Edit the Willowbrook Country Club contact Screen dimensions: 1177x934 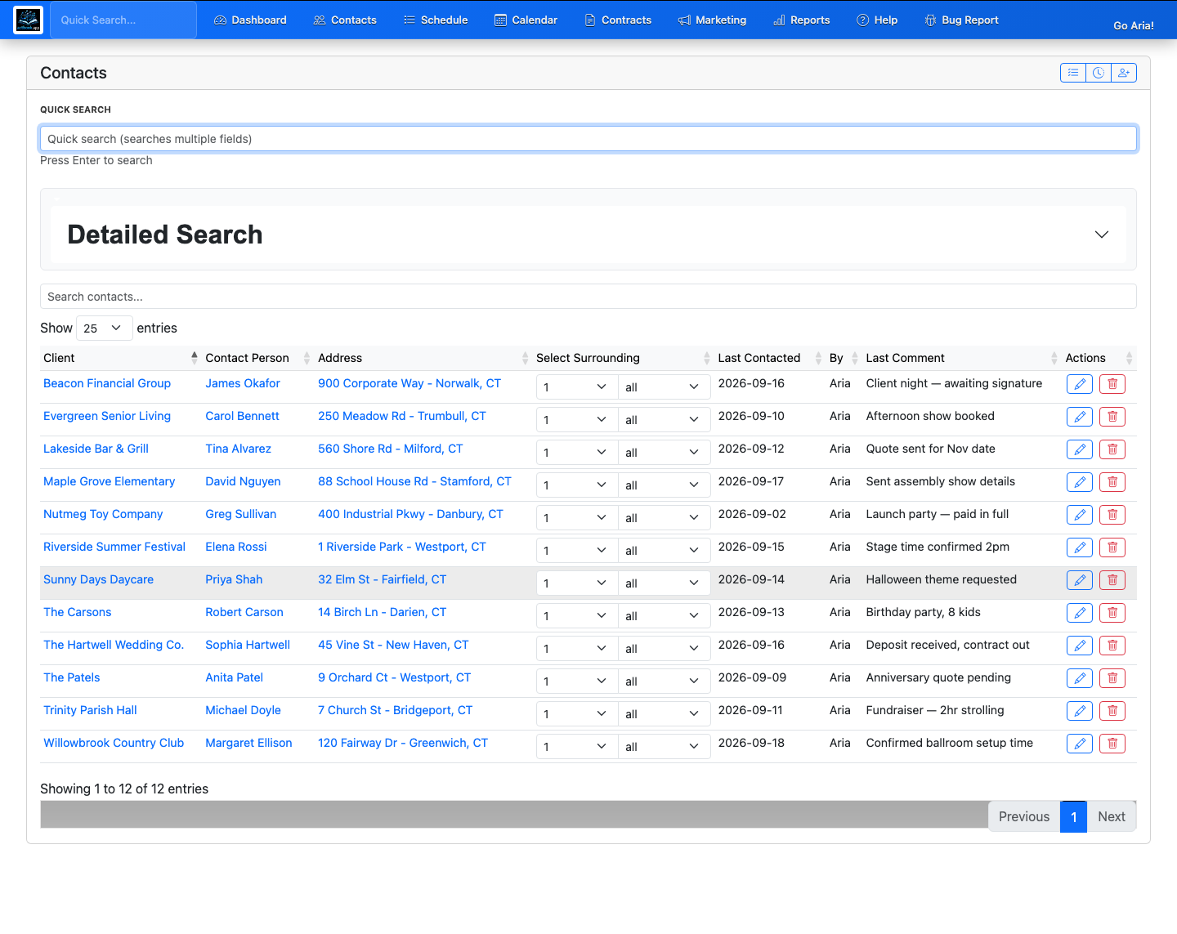pyautogui.click(x=1080, y=744)
